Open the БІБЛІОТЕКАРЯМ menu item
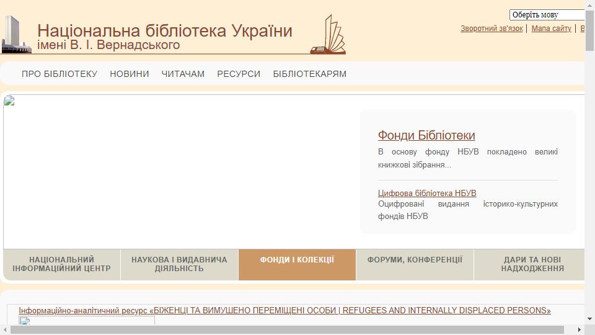Image resolution: width=595 pixels, height=335 pixels. click(x=310, y=74)
